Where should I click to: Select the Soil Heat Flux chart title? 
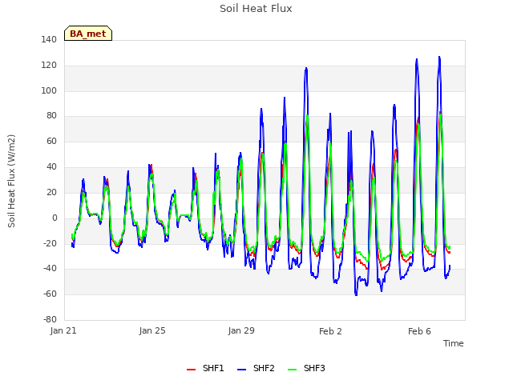pos(256,9)
